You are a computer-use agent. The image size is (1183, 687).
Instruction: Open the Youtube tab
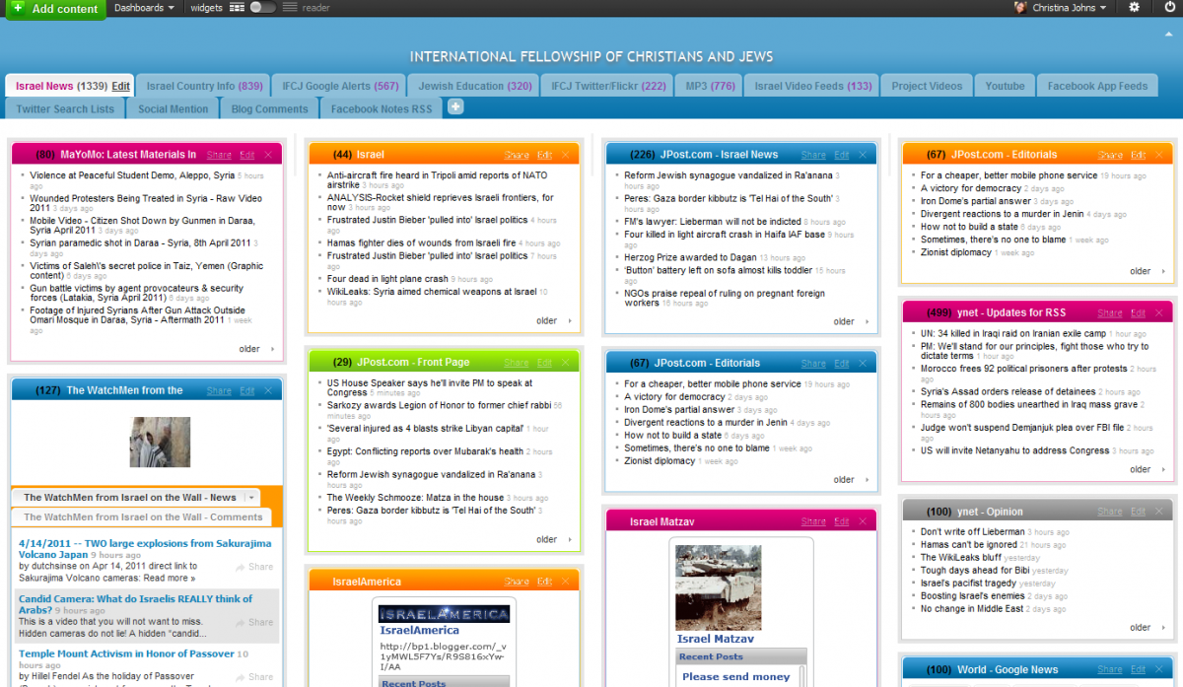pyautogui.click(x=1005, y=86)
